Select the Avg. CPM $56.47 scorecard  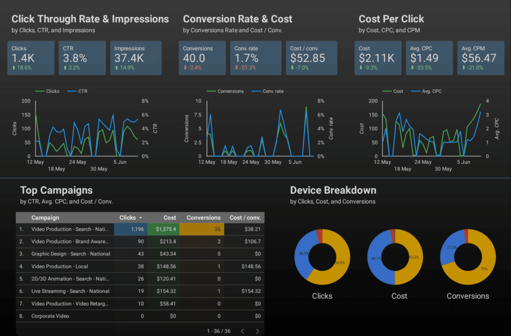click(x=481, y=58)
